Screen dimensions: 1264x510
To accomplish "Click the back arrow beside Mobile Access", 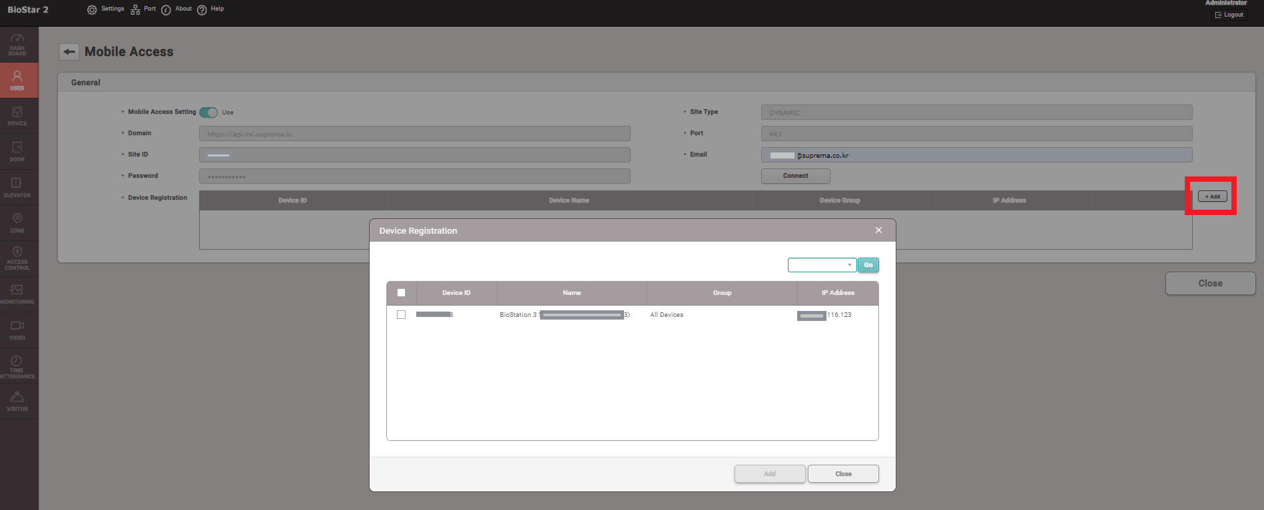I will 69,52.
